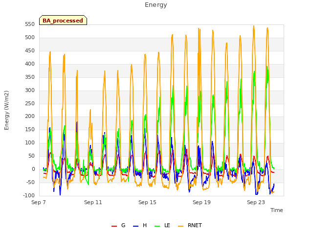The image size is (313, 235).
Task: Click the Sep 19 x-axis label
Action: pos(201,202)
